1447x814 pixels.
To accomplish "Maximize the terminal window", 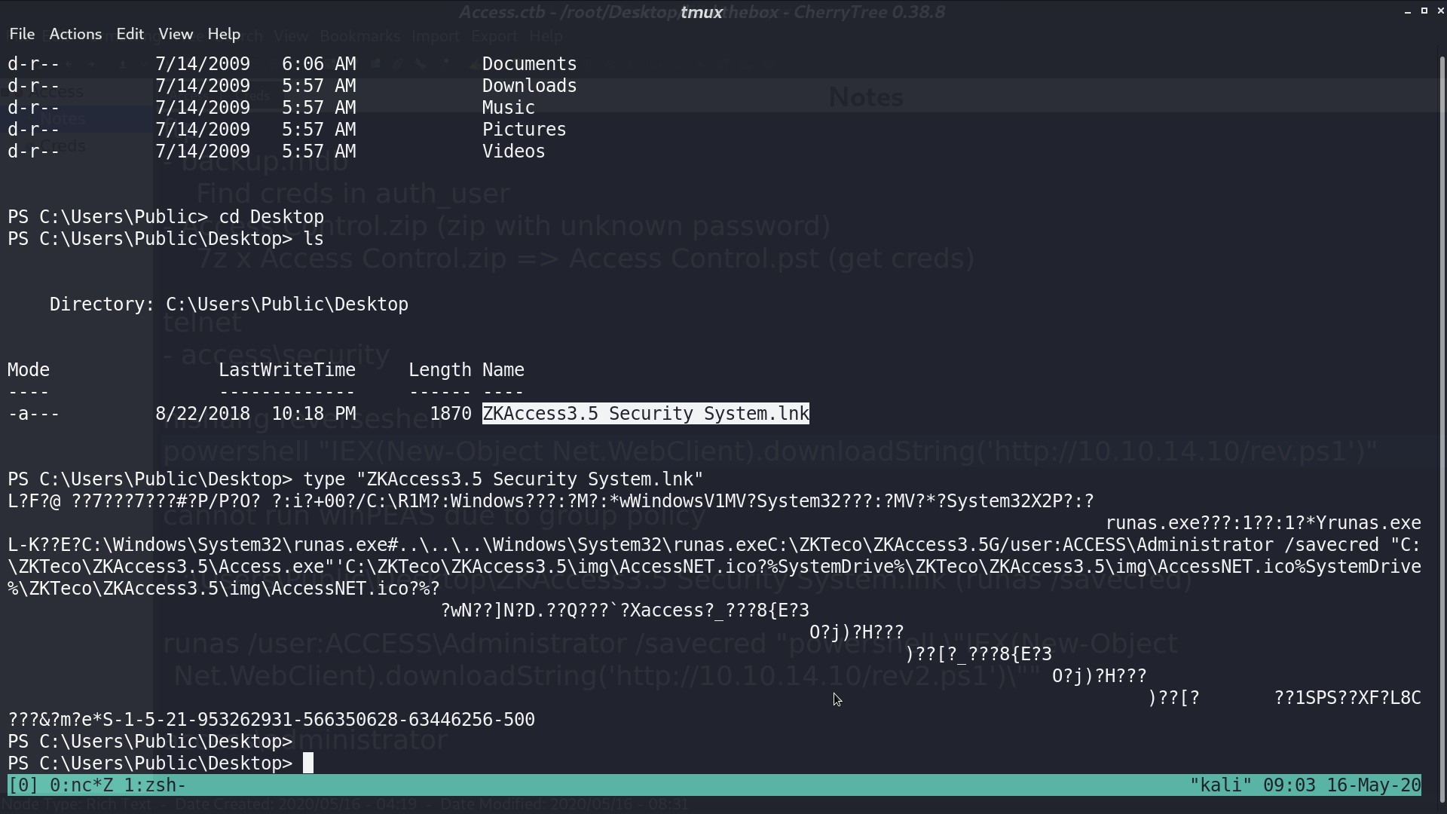I will point(1424,11).
